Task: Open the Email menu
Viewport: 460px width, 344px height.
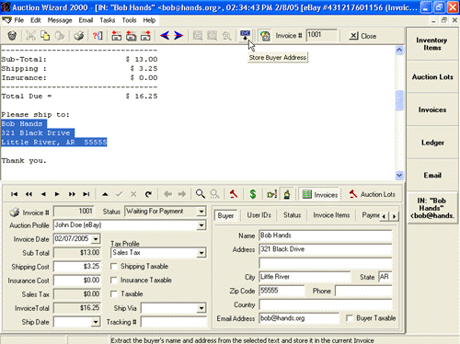Action: click(x=86, y=20)
